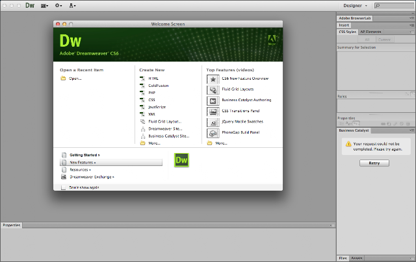
Task: Click the Business Catalyst Authoring video icon
Action: tap(213, 101)
